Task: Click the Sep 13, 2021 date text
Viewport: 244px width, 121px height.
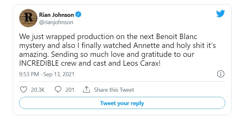Action: tap(59, 74)
